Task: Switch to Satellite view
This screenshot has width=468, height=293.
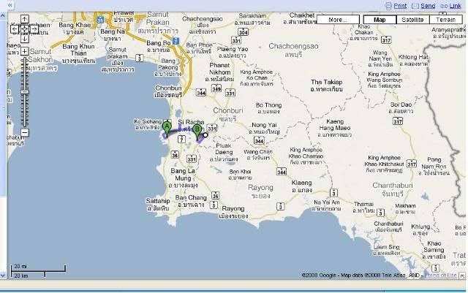Action: click(x=412, y=20)
